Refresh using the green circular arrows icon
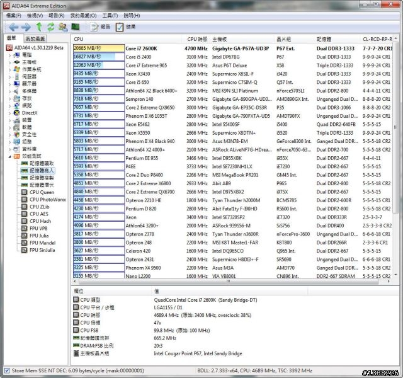This screenshot has height=378, width=403. point(50,26)
